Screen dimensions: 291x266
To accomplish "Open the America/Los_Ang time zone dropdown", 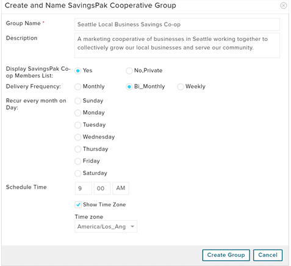I will coord(106,226).
